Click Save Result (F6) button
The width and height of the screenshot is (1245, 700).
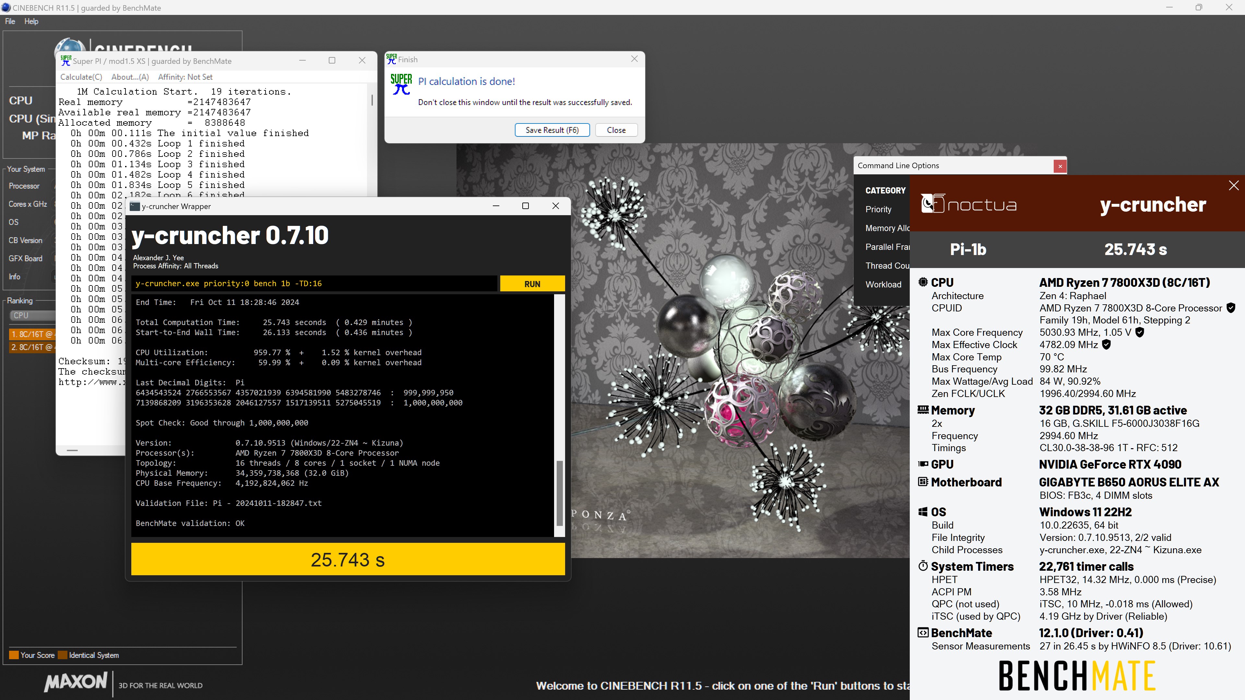(x=552, y=130)
